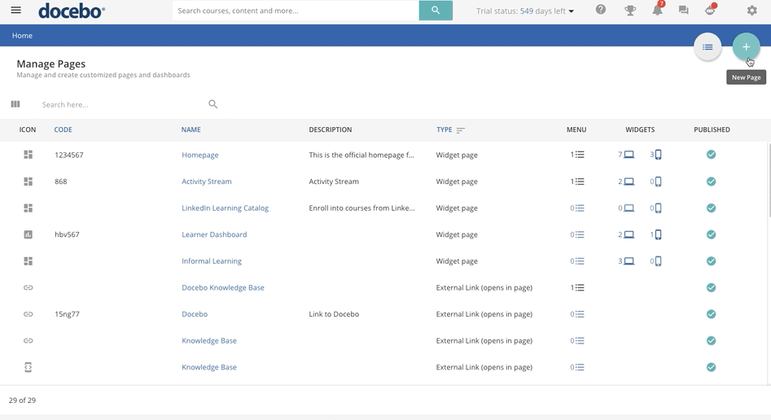Viewport: 771px width, 420px height.
Task: Open the Informal Learning link
Action: tap(212, 261)
